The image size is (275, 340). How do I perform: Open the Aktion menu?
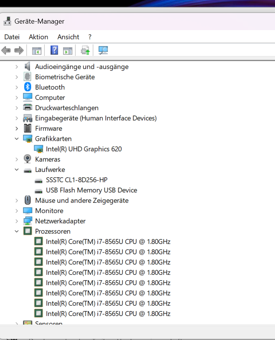[x=39, y=37]
